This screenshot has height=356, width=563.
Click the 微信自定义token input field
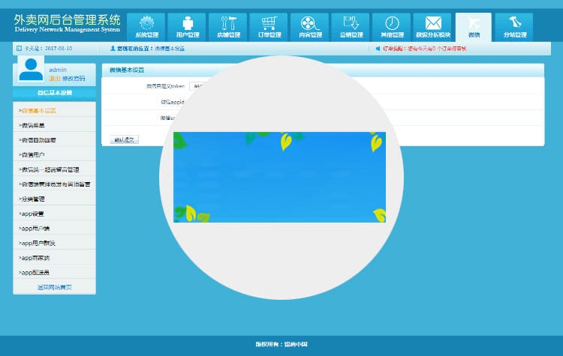pos(197,86)
